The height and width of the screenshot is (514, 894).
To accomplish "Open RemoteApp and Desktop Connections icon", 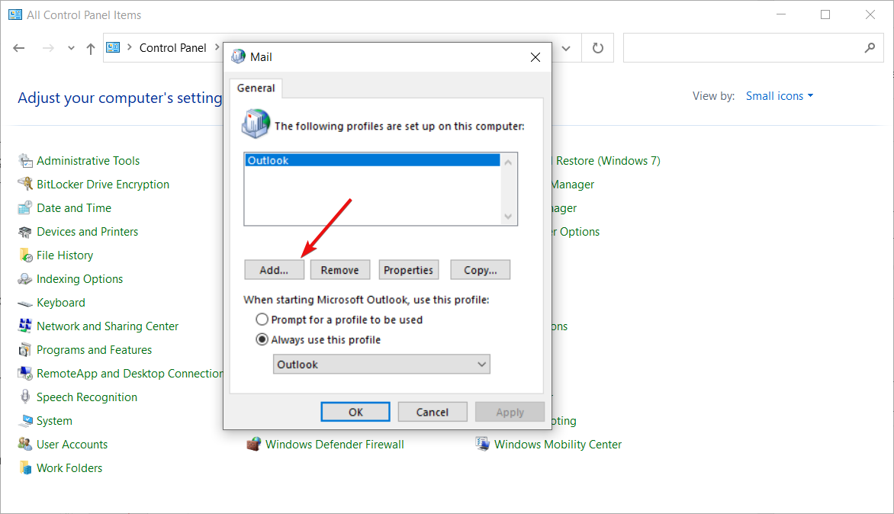I will pos(25,373).
